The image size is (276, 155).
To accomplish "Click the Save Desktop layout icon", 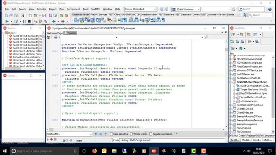I will [x=161, y=9].
